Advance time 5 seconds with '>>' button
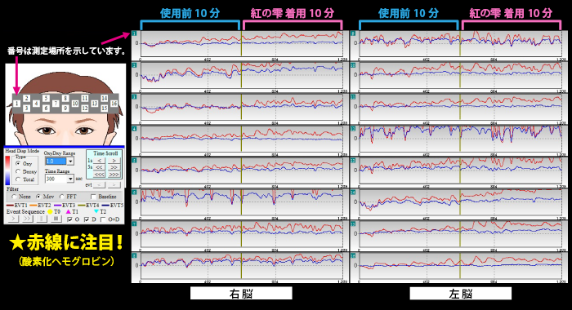The width and height of the screenshot is (572, 310). [114, 167]
